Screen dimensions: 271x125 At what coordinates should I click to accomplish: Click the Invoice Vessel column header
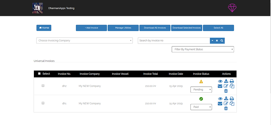[x=120, y=74]
